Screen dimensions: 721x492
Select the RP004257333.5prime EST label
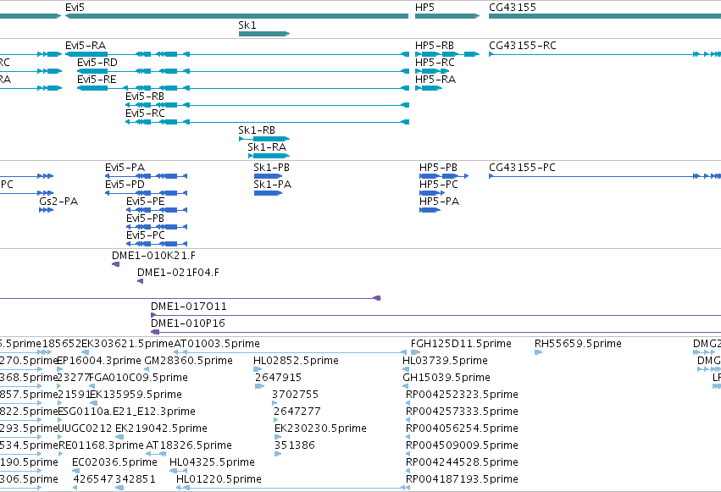[x=462, y=412]
